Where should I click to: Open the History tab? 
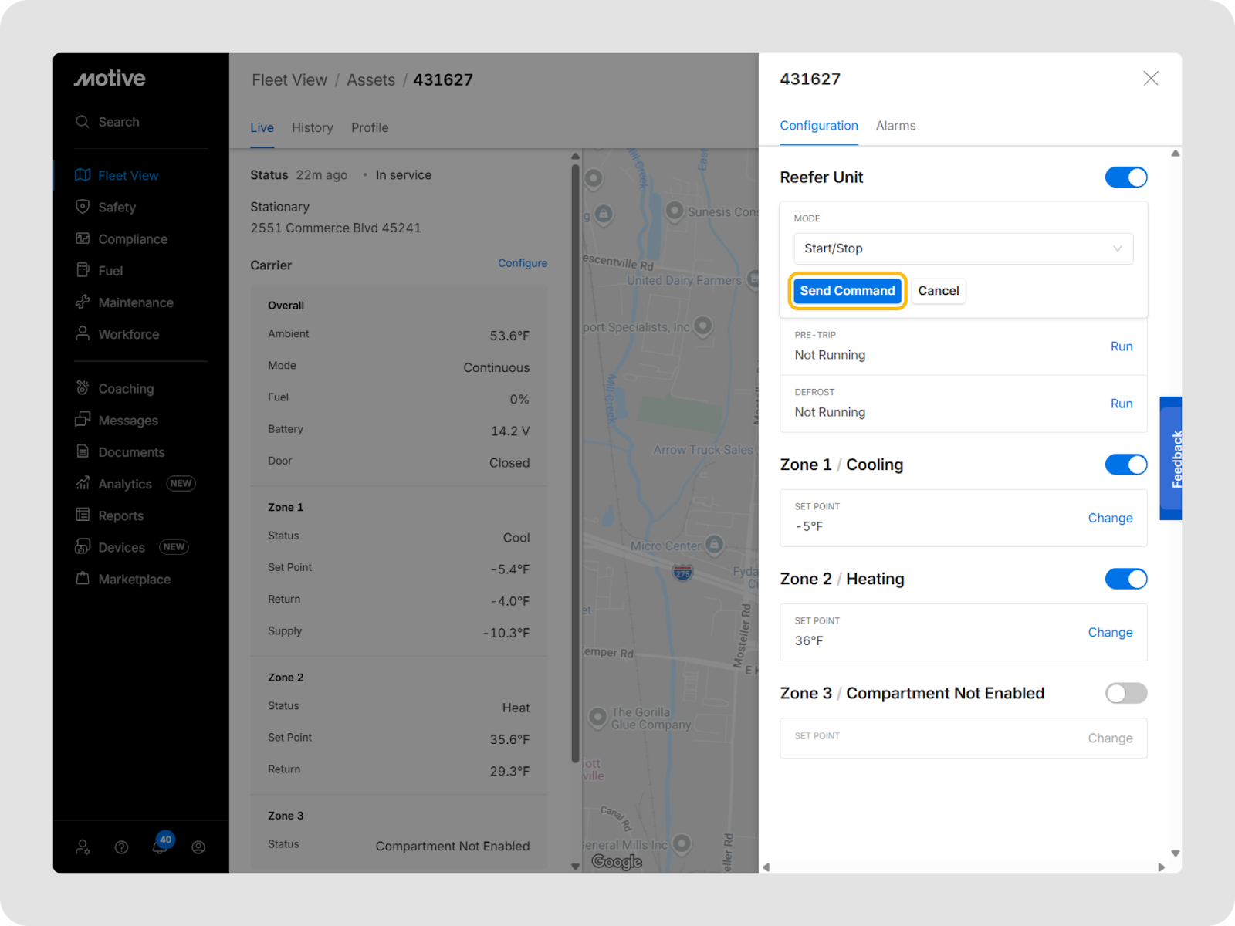tap(312, 128)
